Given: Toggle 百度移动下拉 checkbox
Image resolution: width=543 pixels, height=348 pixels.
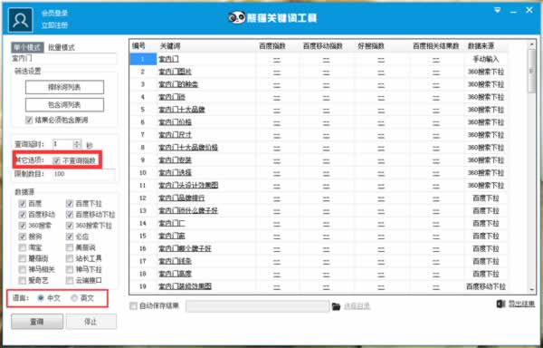Looking at the screenshot, I should click(70, 215).
